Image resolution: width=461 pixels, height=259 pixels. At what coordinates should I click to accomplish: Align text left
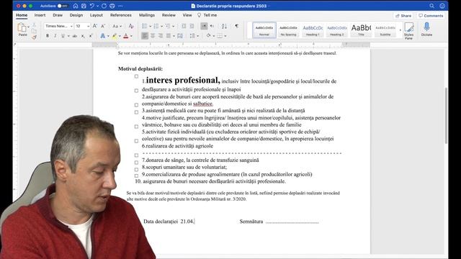[x=145, y=36]
